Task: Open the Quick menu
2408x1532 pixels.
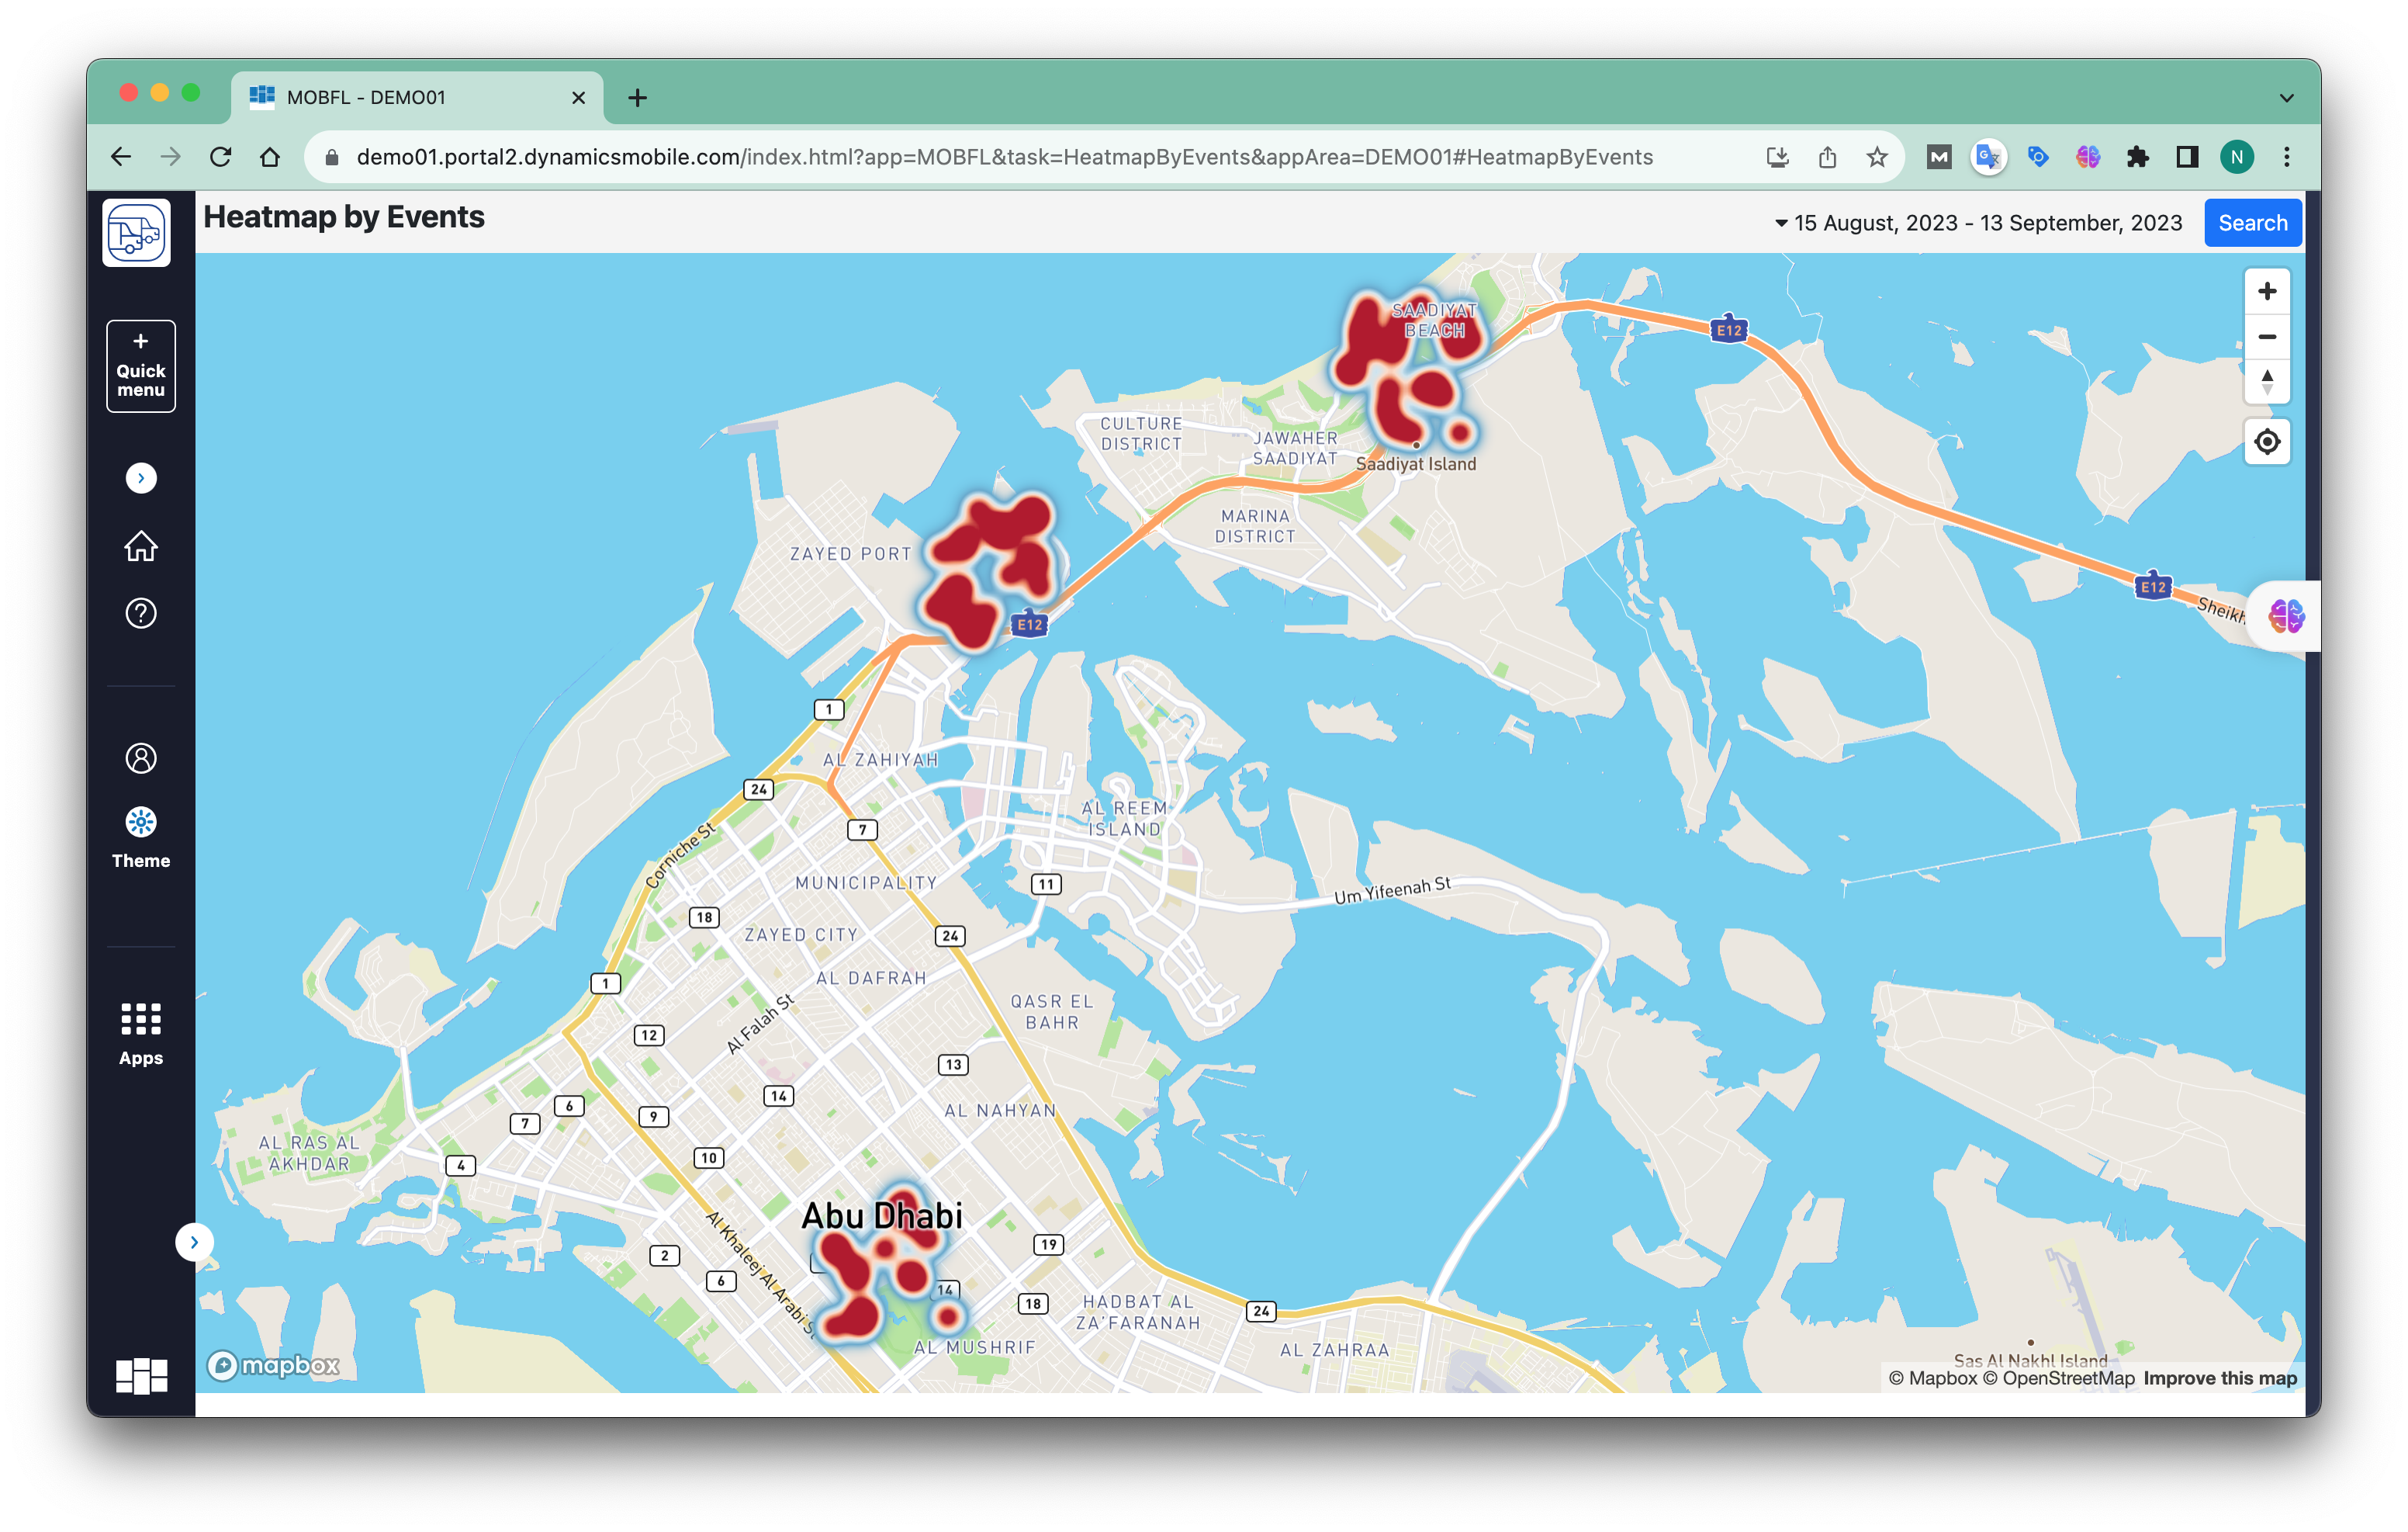Action: coord(141,366)
